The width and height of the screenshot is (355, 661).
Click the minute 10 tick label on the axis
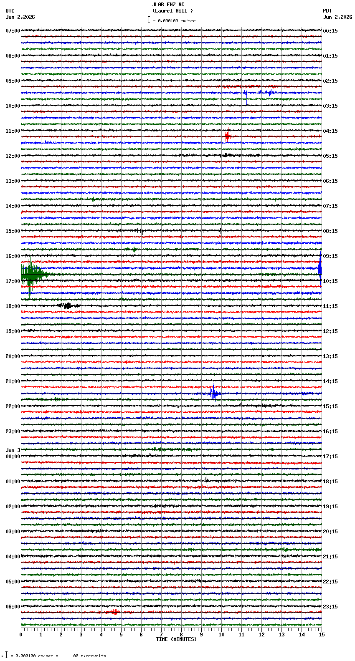click(x=221, y=635)
